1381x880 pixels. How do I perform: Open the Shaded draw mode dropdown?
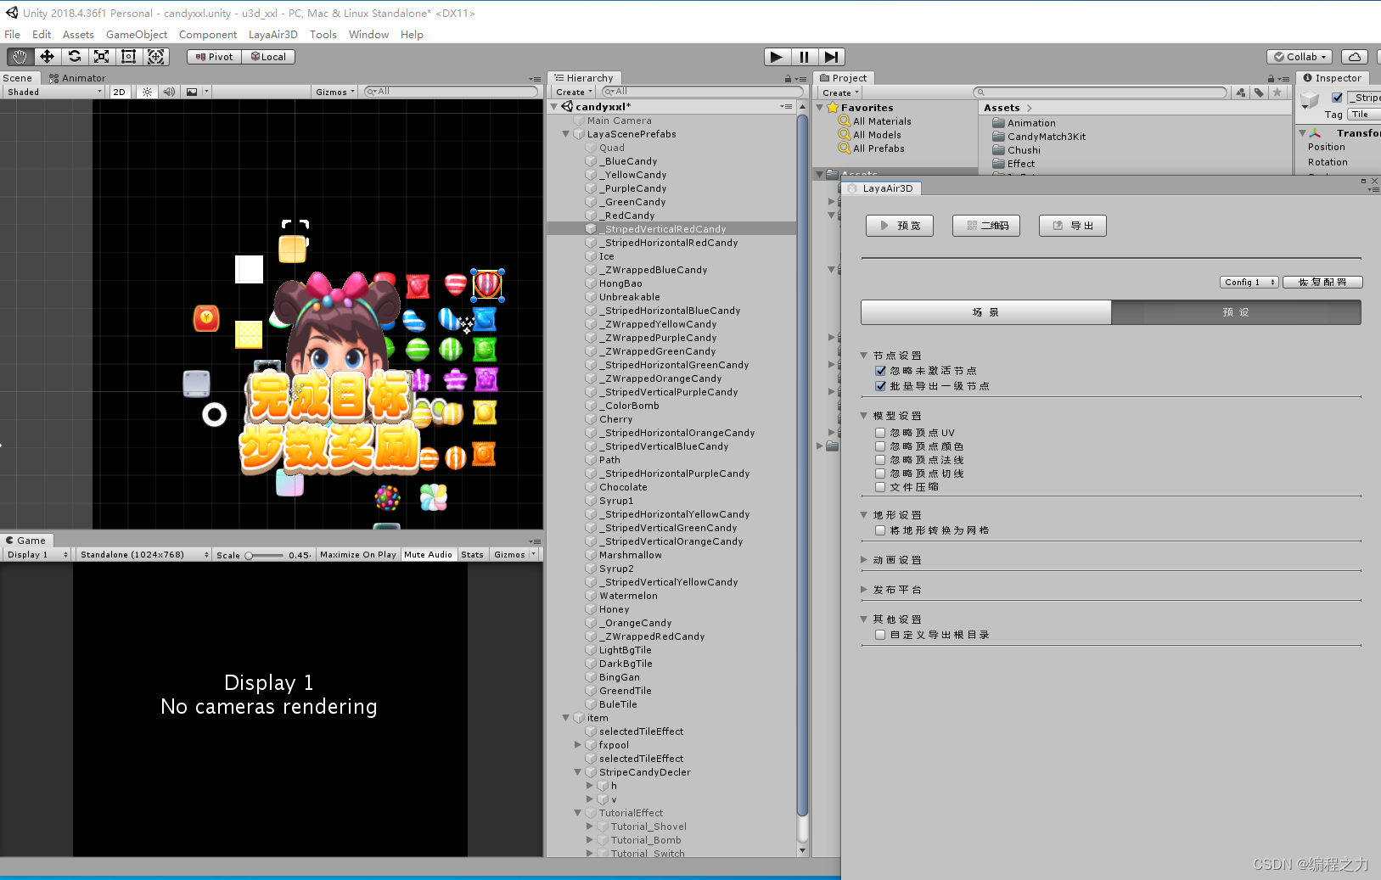click(x=53, y=92)
